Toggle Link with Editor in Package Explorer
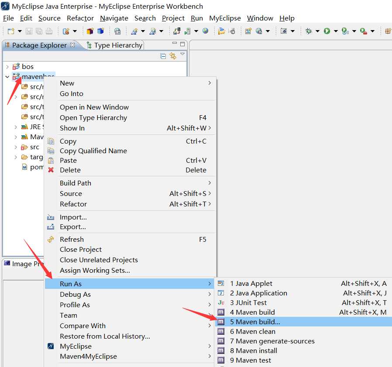This screenshot has width=392, height=367. pyautogui.click(x=173, y=56)
